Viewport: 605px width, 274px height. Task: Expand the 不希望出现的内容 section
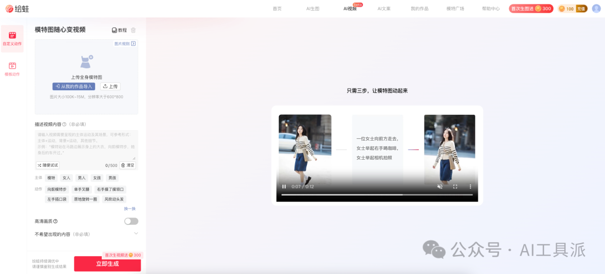click(x=136, y=234)
